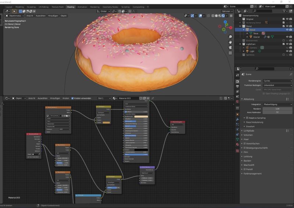Image resolution: width=294 pixels, height=208 pixels.
Task: Open the Slot 1 dropdown
Action: (x=104, y=98)
